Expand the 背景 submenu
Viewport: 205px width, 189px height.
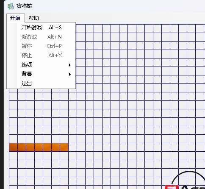pos(41,74)
